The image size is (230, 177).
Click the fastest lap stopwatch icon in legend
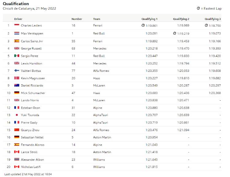[x=198, y=8]
